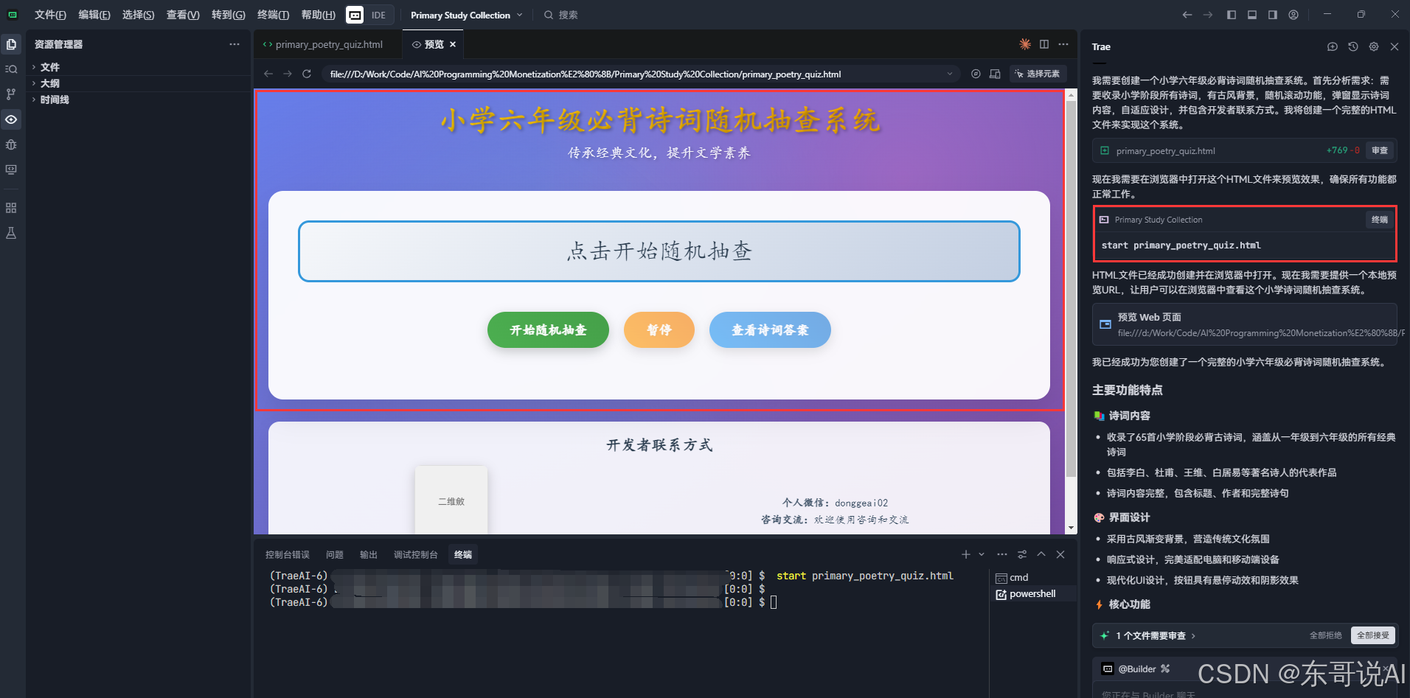
Task: Open the Search icon in activity bar
Action: pyautogui.click(x=11, y=69)
